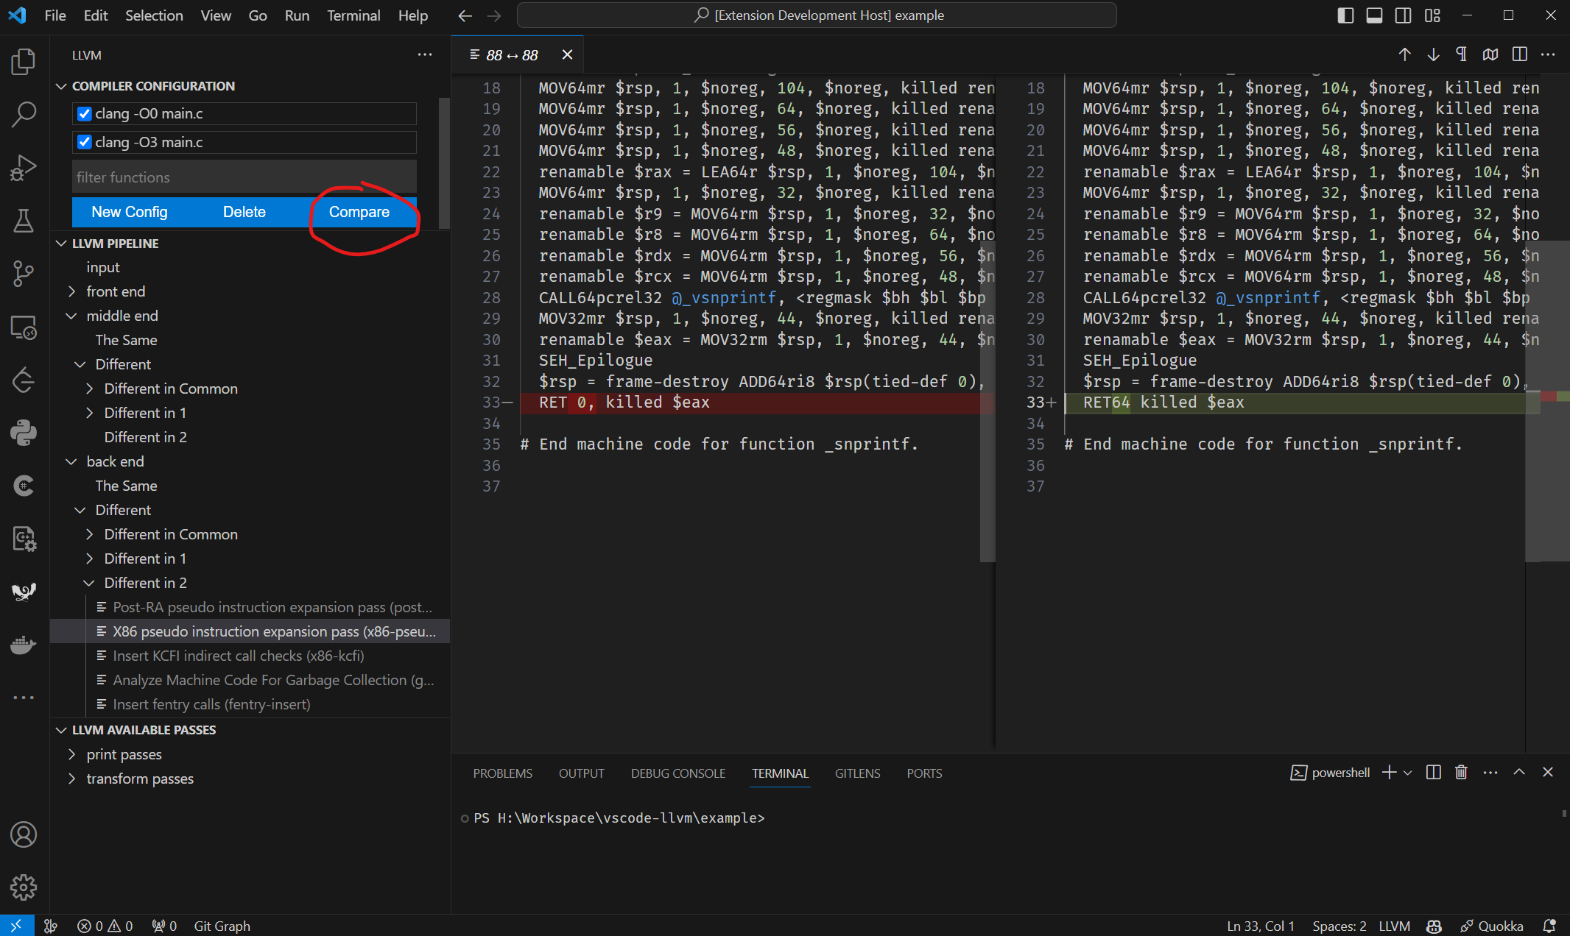Image resolution: width=1570 pixels, height=936 pixels.
Task: Switch to the Debug Console tab
Action: pyautogui.click(x=677, y=773)
